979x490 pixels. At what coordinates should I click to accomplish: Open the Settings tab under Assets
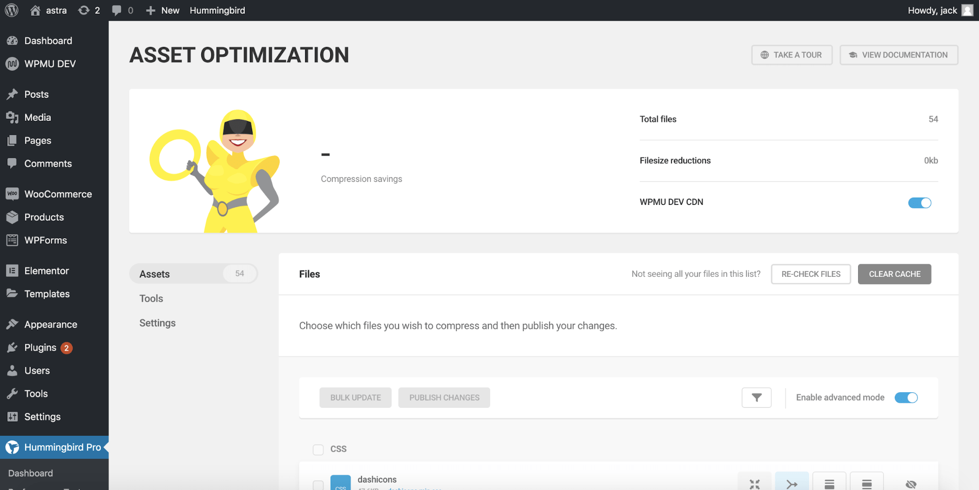tap(157, 323)
